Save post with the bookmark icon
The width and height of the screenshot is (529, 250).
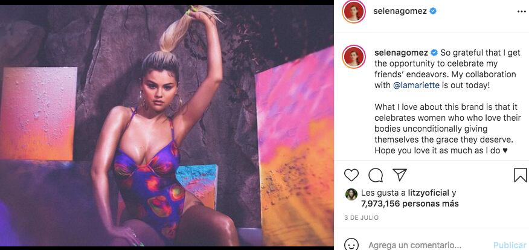(x=521, y=175)
